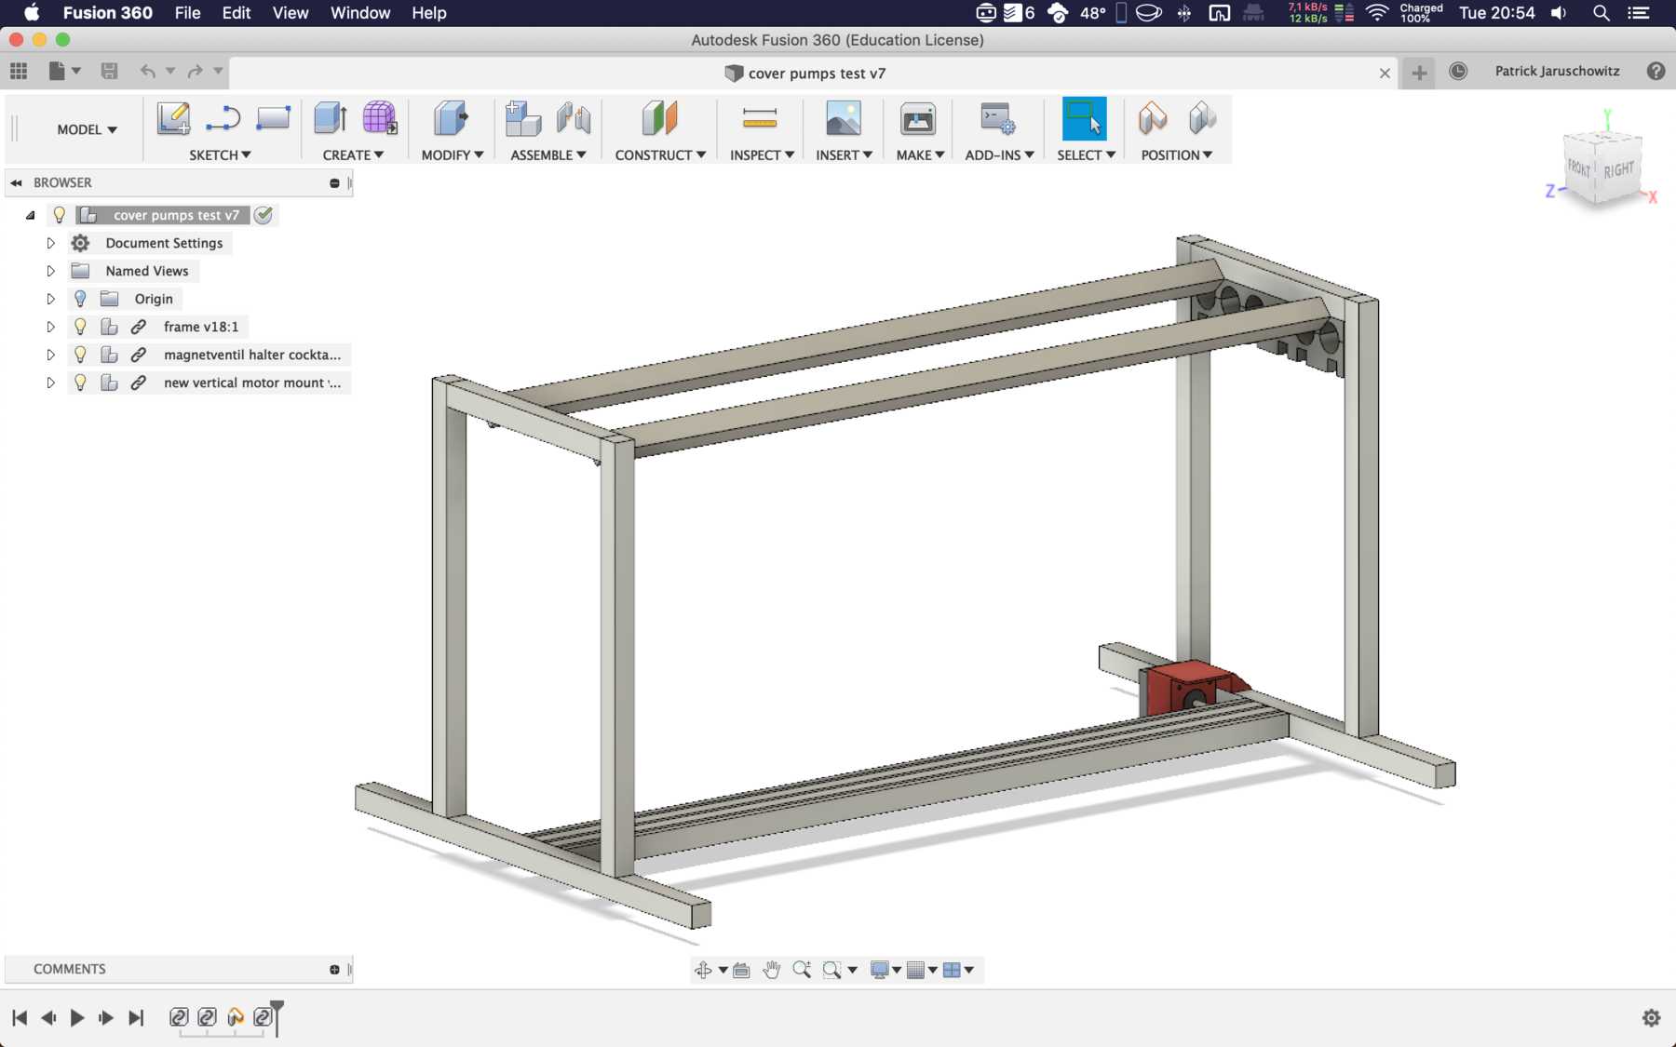The width and height of the screenshot is (1676, 1047).
Task: Select the Rectangle sketch tool icon
Action: 273,118
